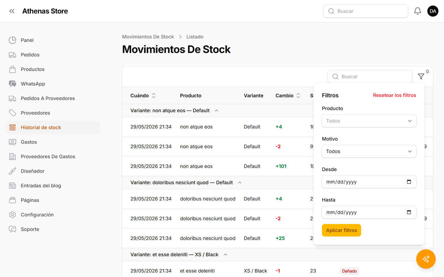Image resolution: width=444 pixels, height=277 pixels.
Task: Click the Desde date input
Action: [369, 182]
